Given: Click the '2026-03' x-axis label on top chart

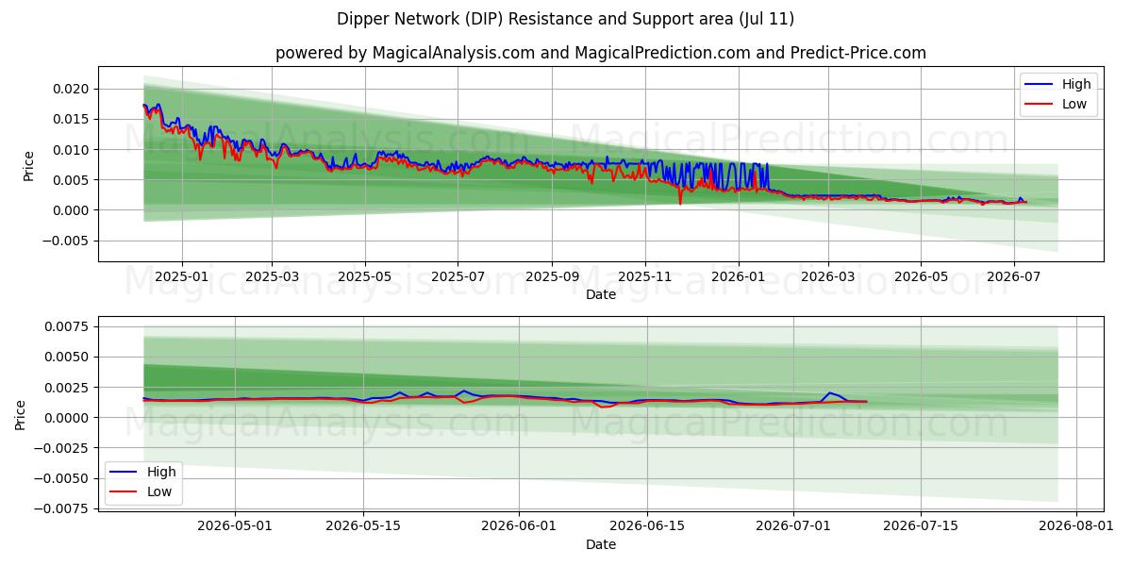Looking at the screenshot, I should pos(827,277).
